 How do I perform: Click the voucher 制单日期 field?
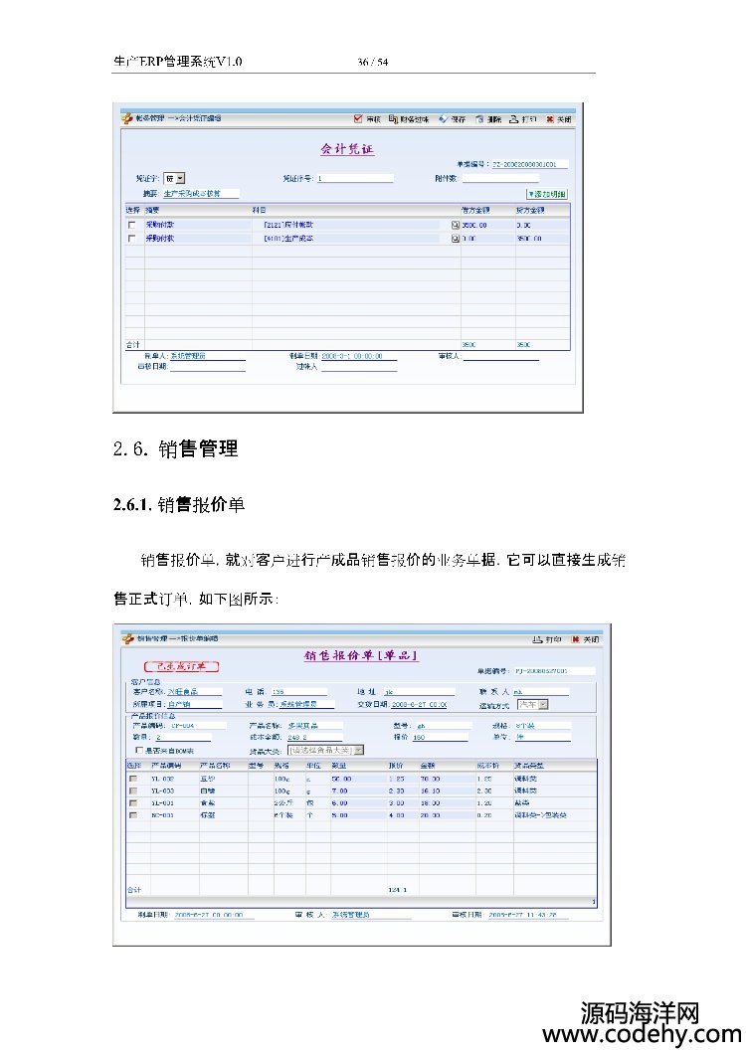pos(358,356)
